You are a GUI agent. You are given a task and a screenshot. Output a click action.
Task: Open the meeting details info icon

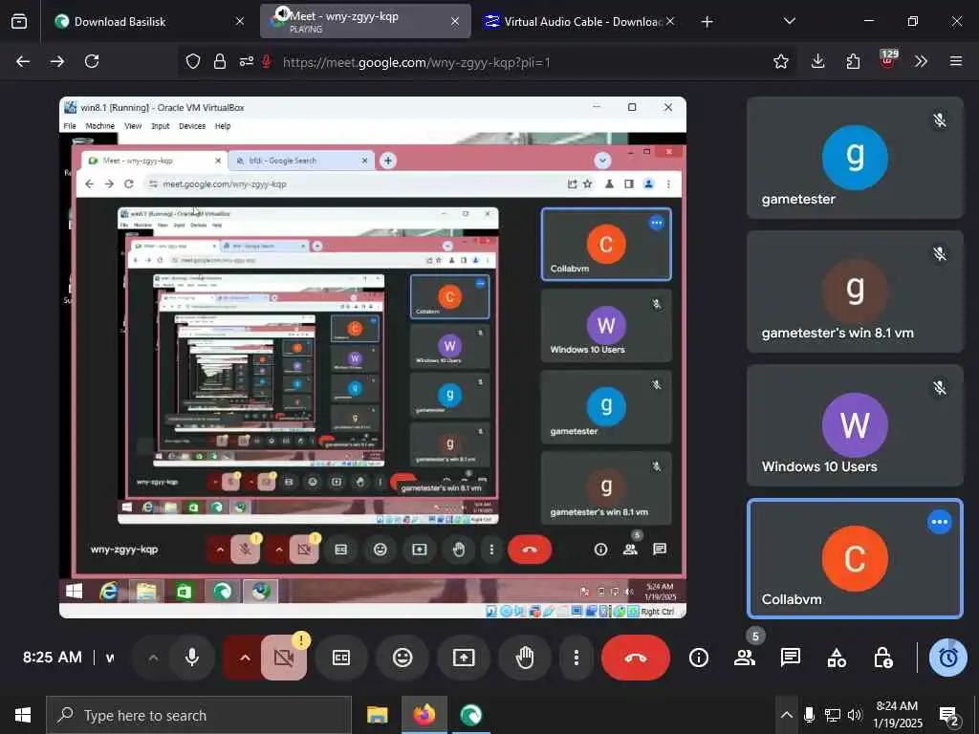[x=699, y=658]
